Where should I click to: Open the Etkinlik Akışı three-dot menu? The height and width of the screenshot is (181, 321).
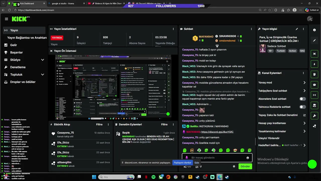(108, 124)
